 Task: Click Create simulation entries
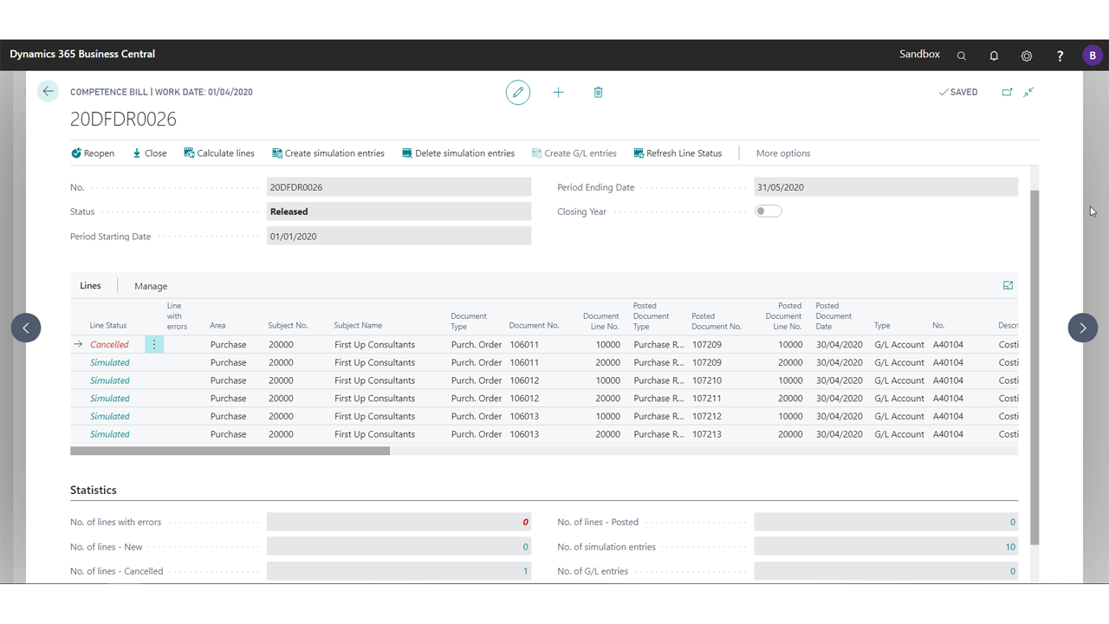tap(328, 153)
